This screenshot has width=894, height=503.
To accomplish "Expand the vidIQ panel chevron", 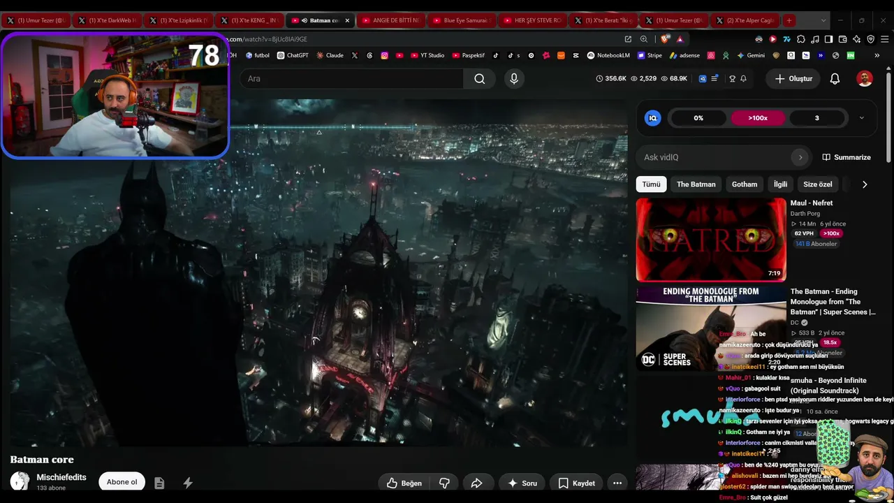I will point(861,118).
